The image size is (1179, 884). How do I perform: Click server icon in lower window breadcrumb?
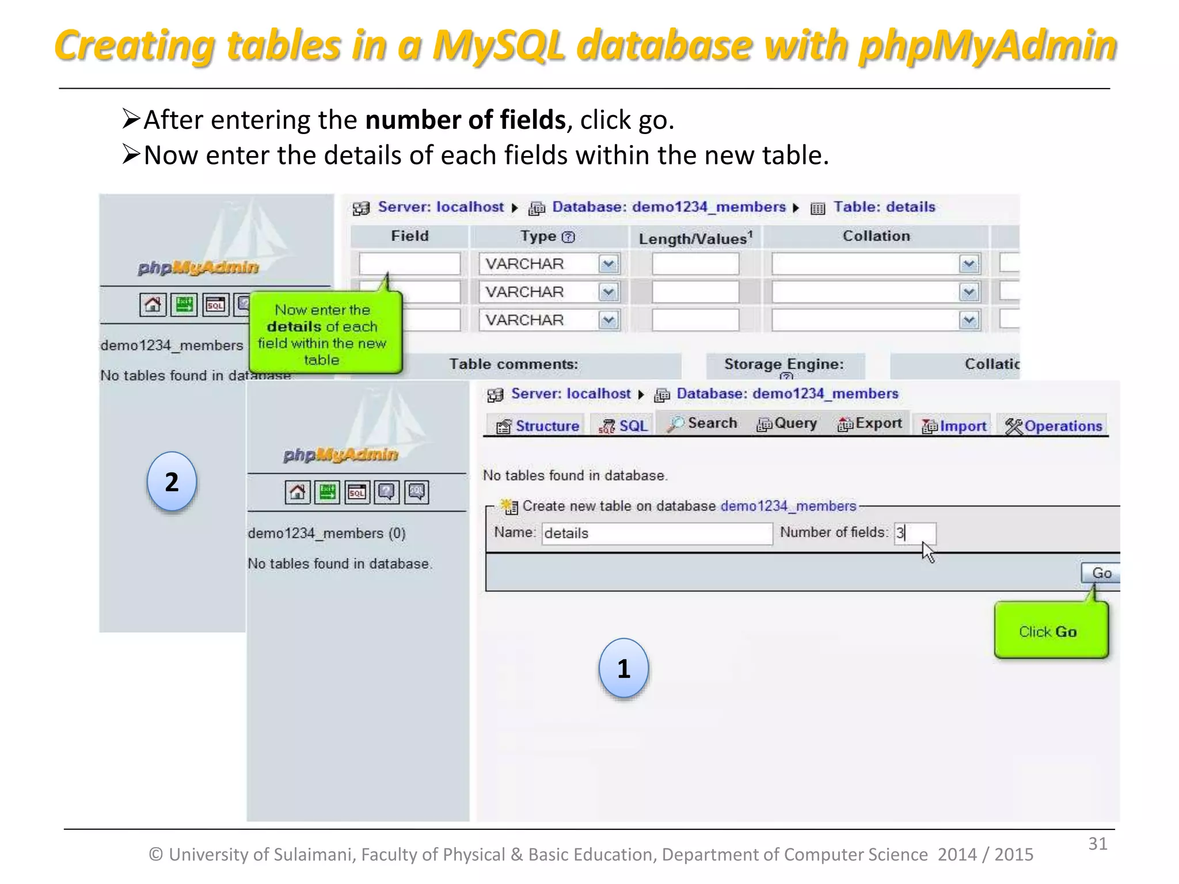pyautogui.click(x=495, y=395)
